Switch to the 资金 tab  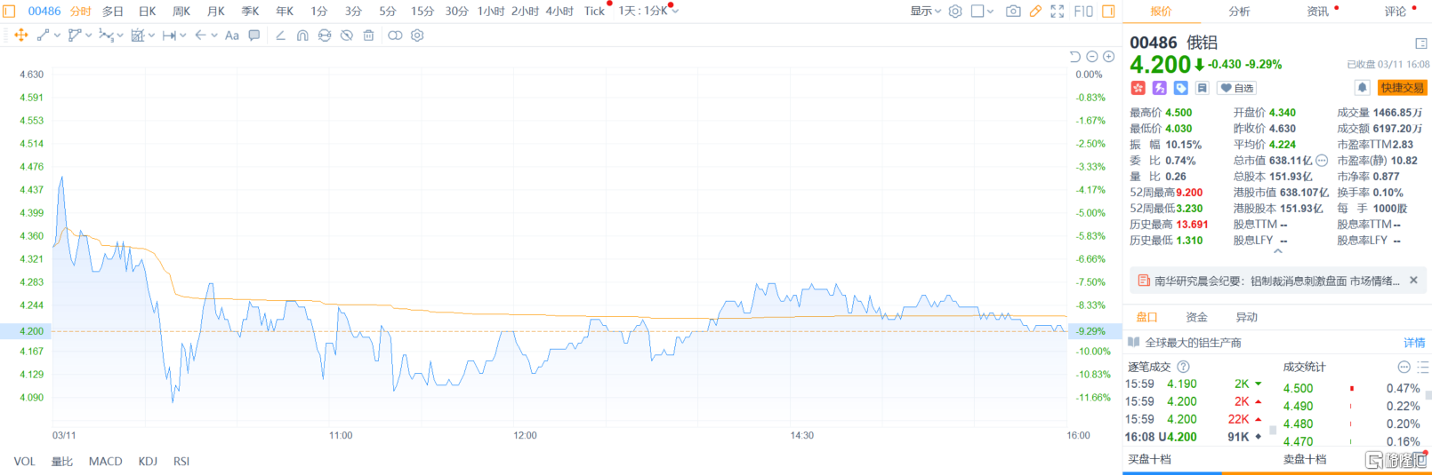tap(1196, 317)
